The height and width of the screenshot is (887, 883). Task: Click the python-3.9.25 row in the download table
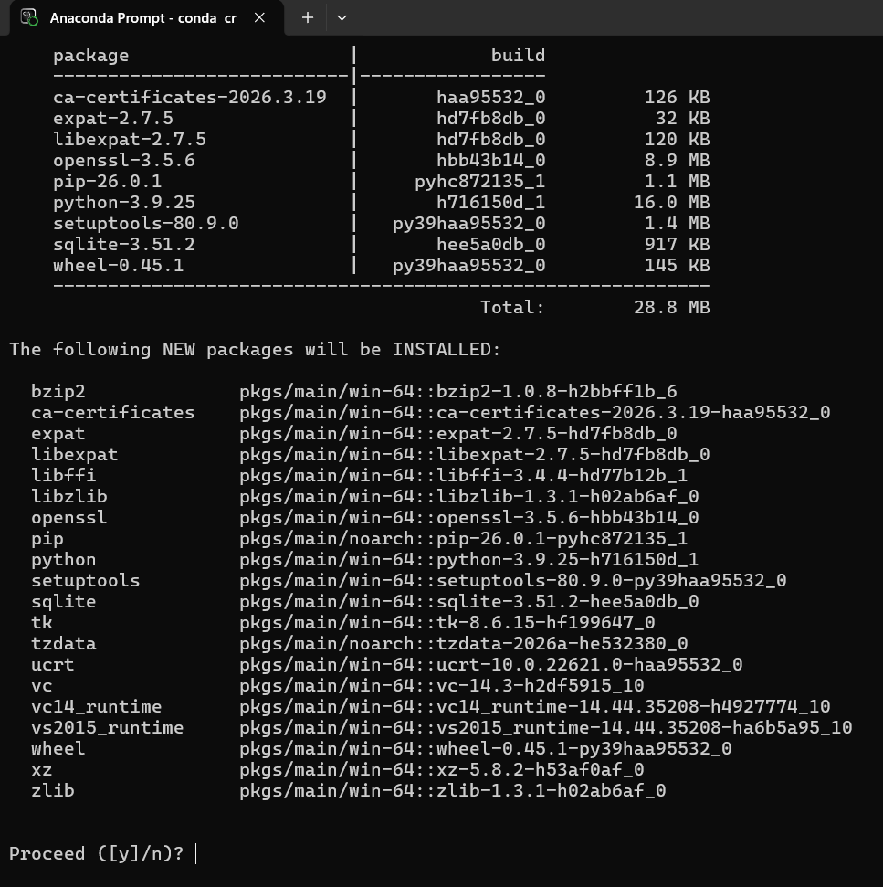tap(124, 202)
